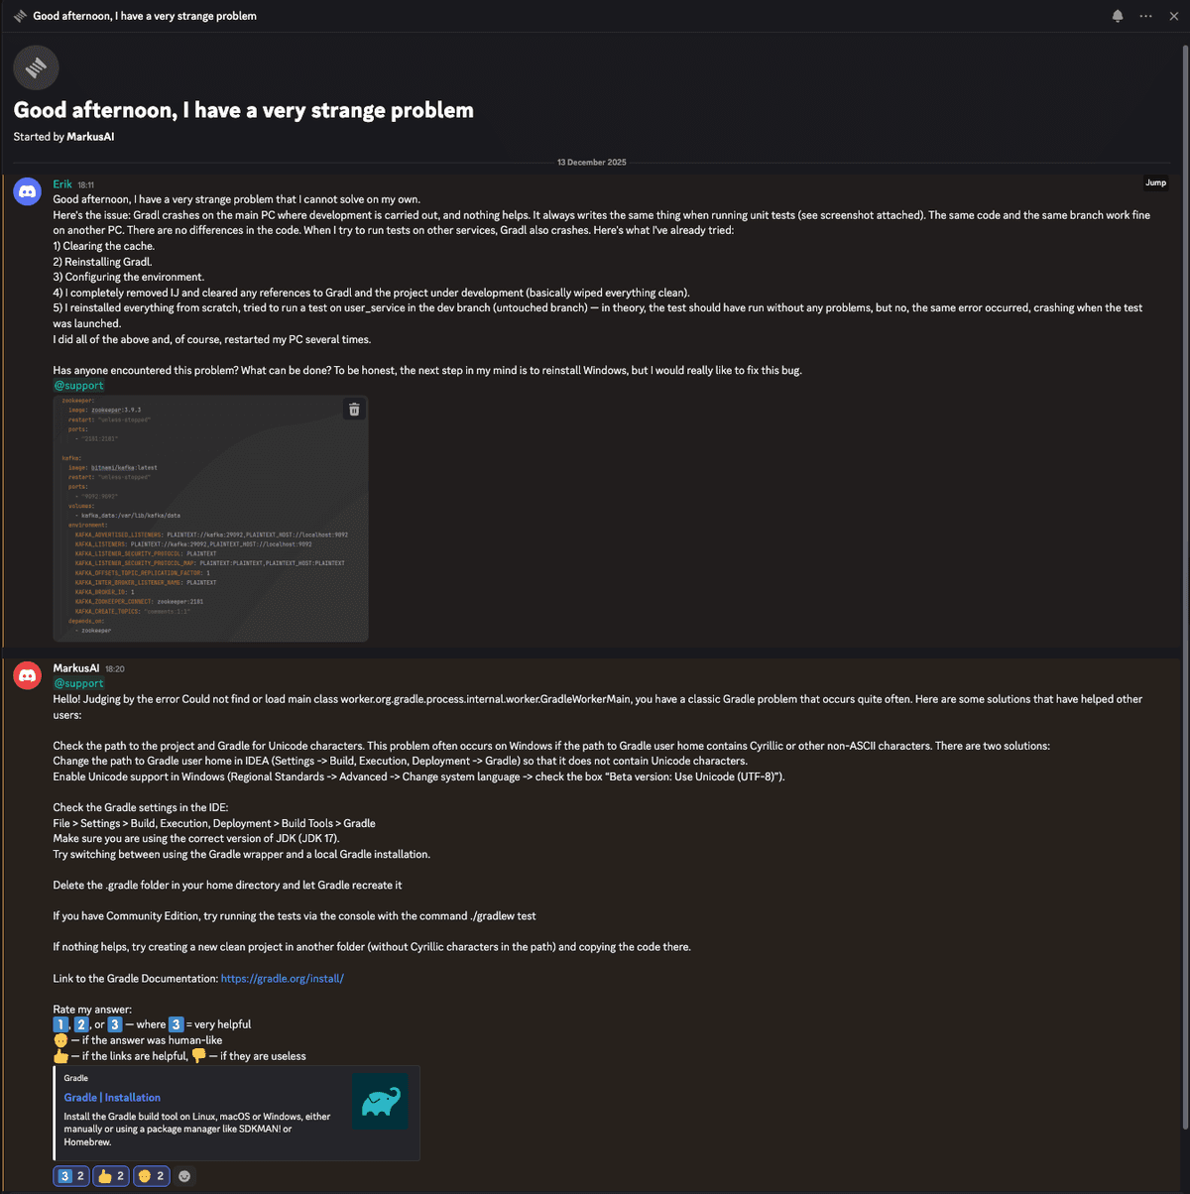1190x1194 pixels.
Task: Open the thread's three-dot options menu
Action: coord(1145,16)
